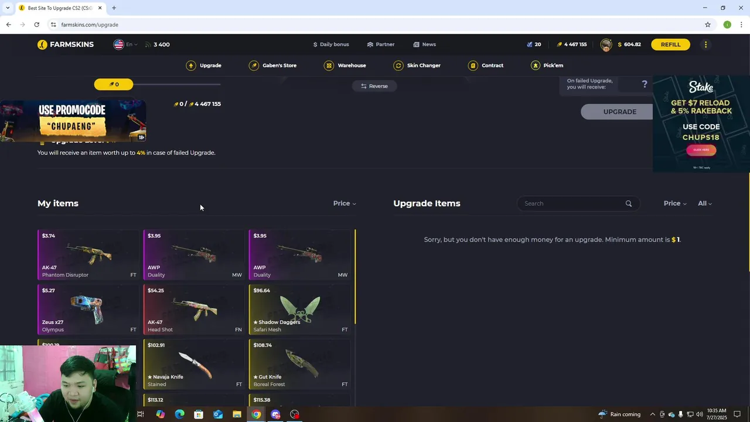This screenshot has height=422, width=750.
Task: Click the blue gem counter showing 20
Action: coord(534,45)
